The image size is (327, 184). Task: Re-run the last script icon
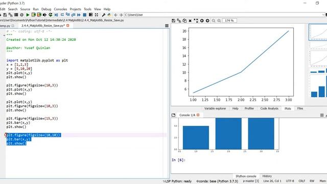50,15
